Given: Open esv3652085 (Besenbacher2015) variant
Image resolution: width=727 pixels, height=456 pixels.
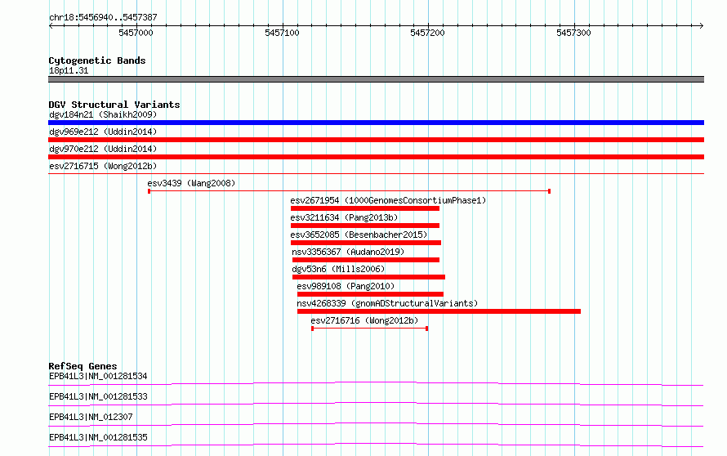Looking at the screenshot, I should pos(359,235).
